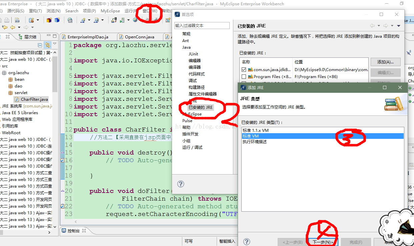Click the new server 2.0 globe icon
Image resolution: width=414 pixels, height=246 pixels.
70,20
